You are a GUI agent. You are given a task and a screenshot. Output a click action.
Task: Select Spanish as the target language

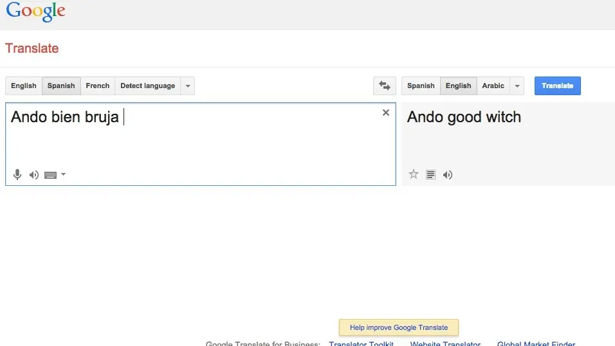421,86
